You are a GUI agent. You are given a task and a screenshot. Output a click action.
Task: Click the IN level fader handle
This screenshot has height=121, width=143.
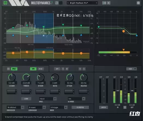tap(118, 91)
